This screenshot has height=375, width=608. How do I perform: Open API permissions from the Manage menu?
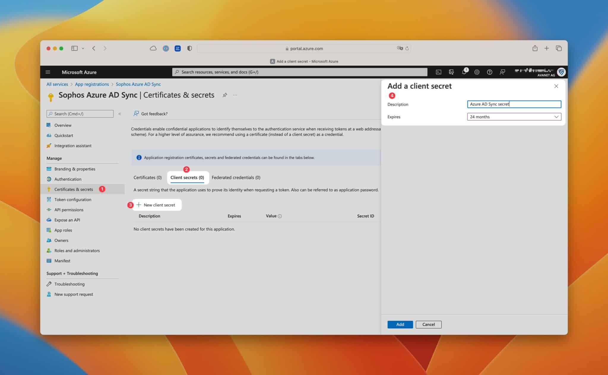69,209
